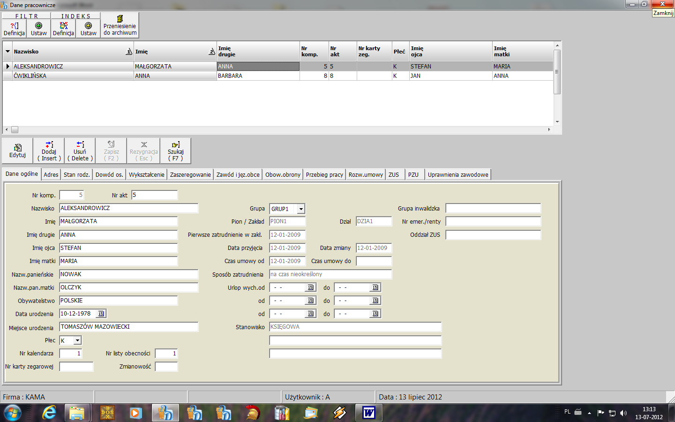Select the ĆWIKLIŃSKA row in the table

click(x=277, y=75)
